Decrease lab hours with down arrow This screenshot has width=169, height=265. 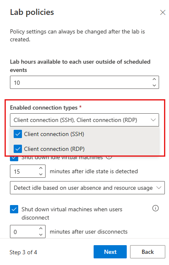[154, 85]
